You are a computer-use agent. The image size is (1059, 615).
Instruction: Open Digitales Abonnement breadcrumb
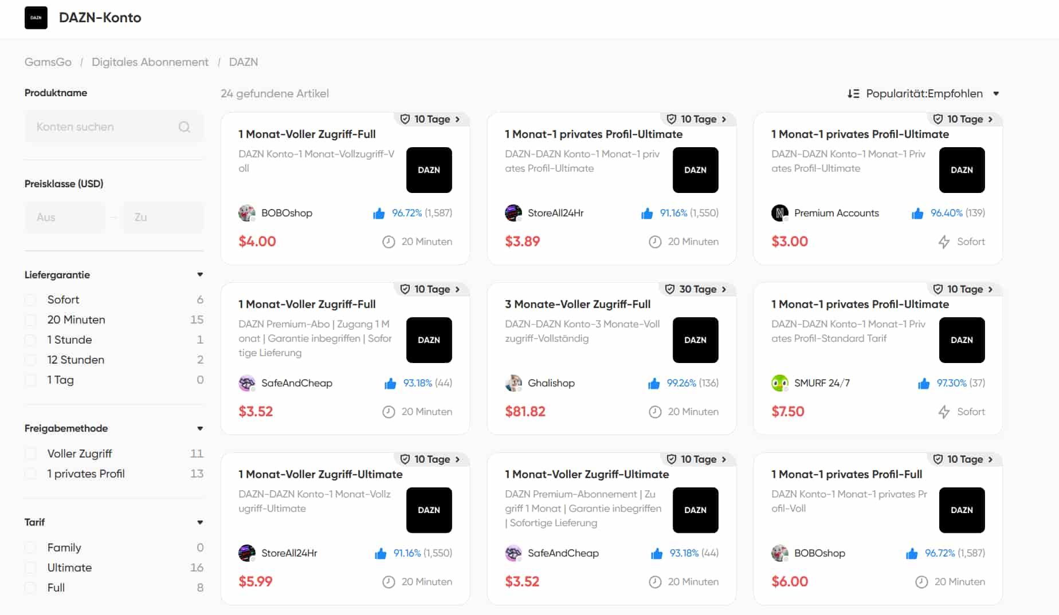tap(150, 62)
